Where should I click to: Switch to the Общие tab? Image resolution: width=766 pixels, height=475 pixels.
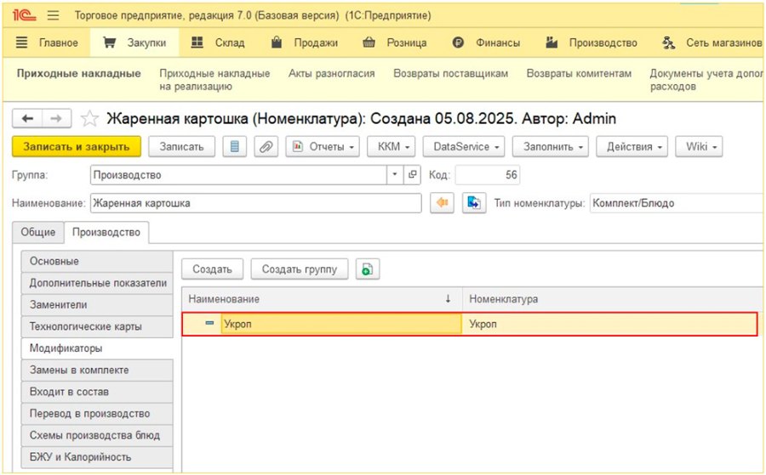click(38, 232)
